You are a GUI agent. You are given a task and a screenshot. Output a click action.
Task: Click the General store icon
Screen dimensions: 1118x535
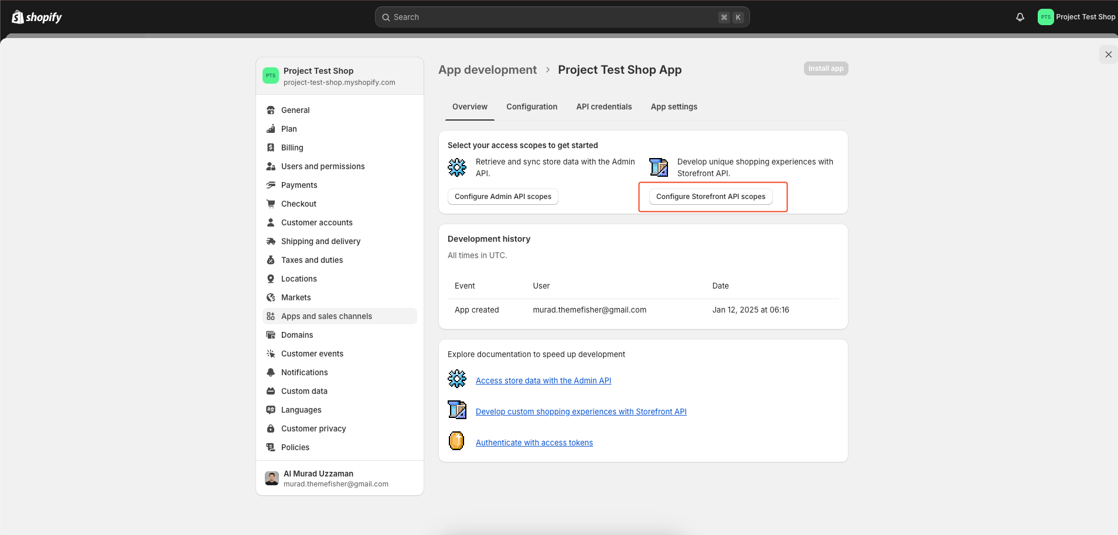(x=271, y=110)
